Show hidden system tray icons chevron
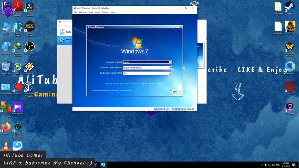299x168 pixels. coord(262,165)
